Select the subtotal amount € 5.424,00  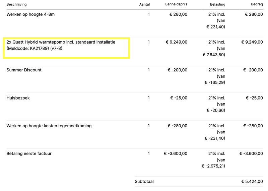252,181
